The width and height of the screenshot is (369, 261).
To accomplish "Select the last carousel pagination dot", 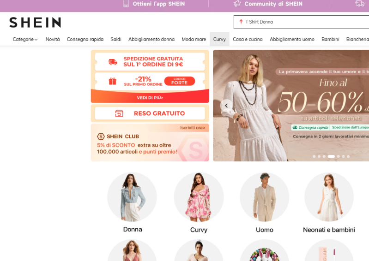I will tap(348, 156).
